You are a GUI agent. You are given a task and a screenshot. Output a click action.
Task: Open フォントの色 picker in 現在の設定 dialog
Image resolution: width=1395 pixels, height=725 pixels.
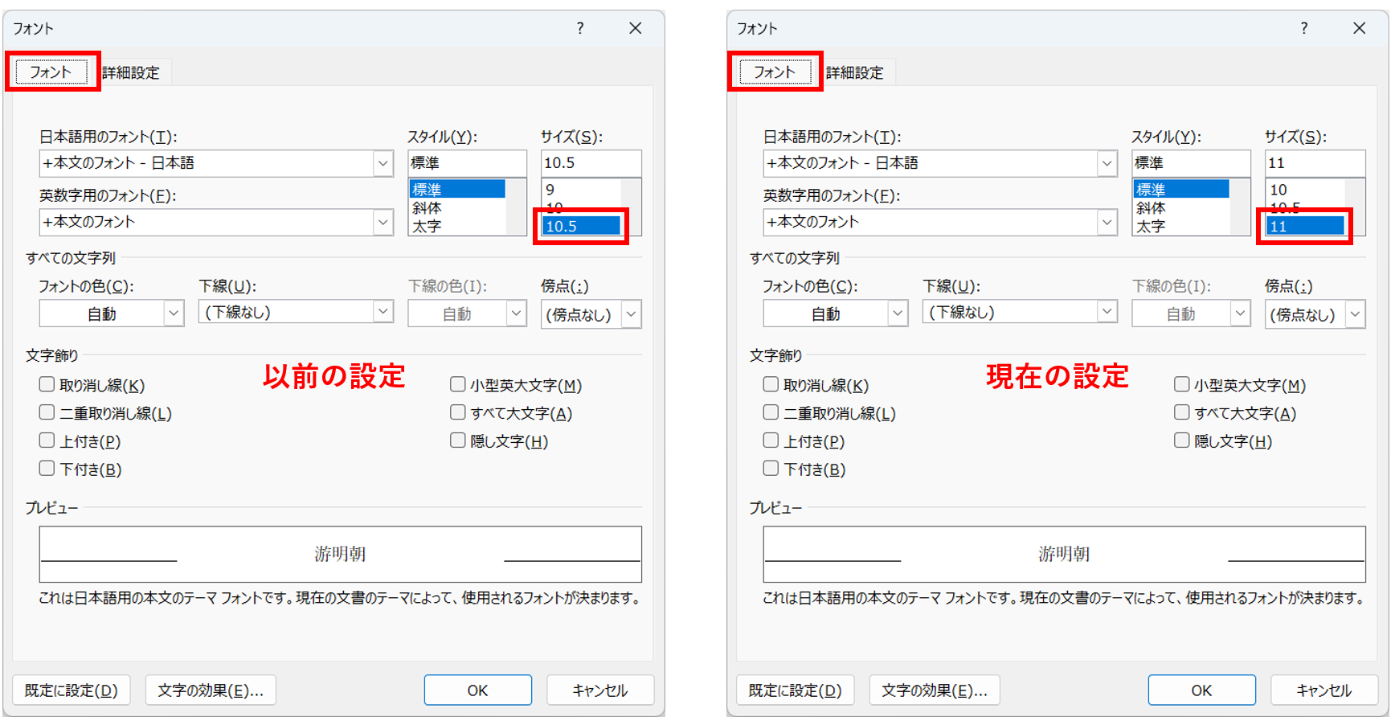[x=898, y=313]
